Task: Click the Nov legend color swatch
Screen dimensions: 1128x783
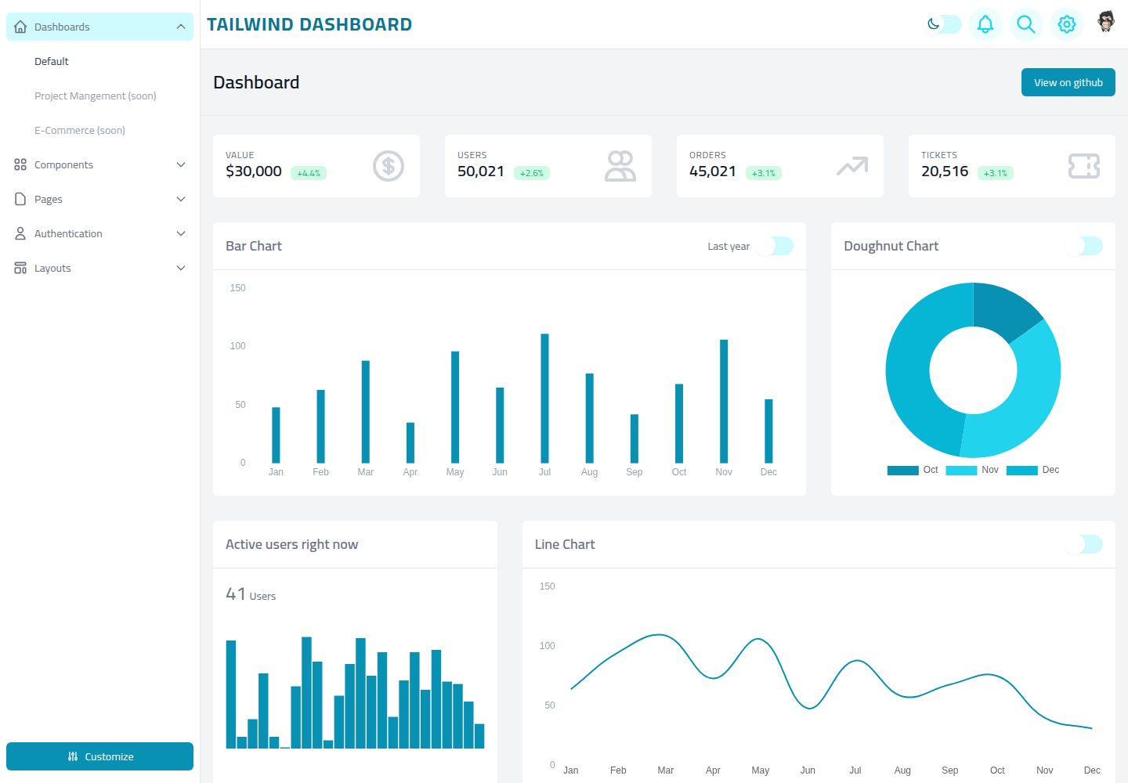Action: (961, 471)
